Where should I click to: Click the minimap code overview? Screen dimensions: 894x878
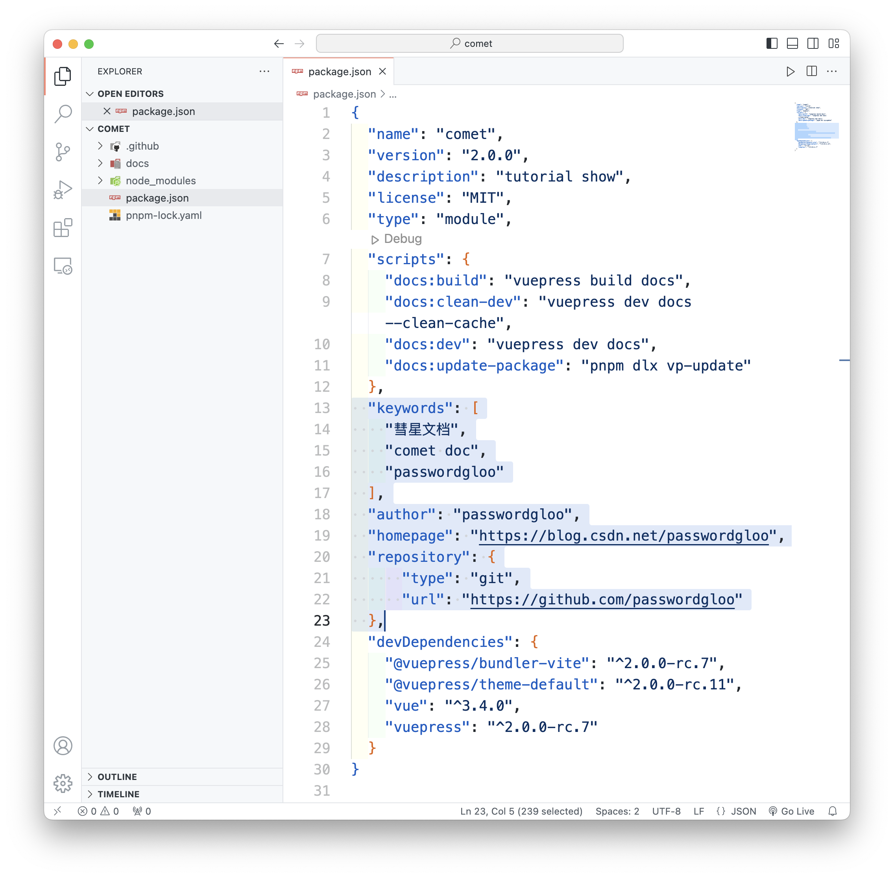[816, 127]
